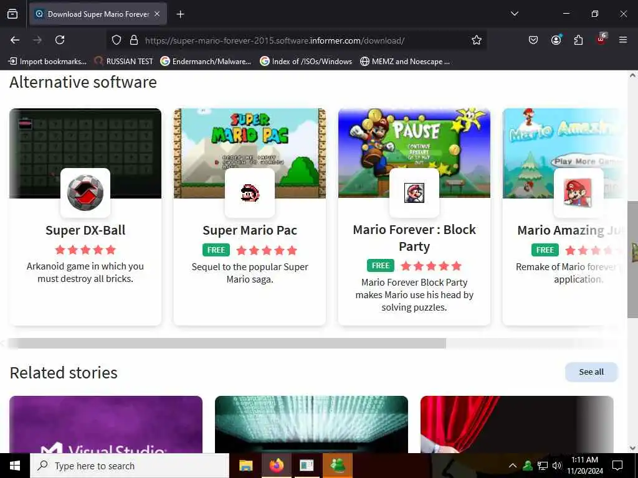Click the FREE badge under Mario Amazing Jump

[545, 250]
